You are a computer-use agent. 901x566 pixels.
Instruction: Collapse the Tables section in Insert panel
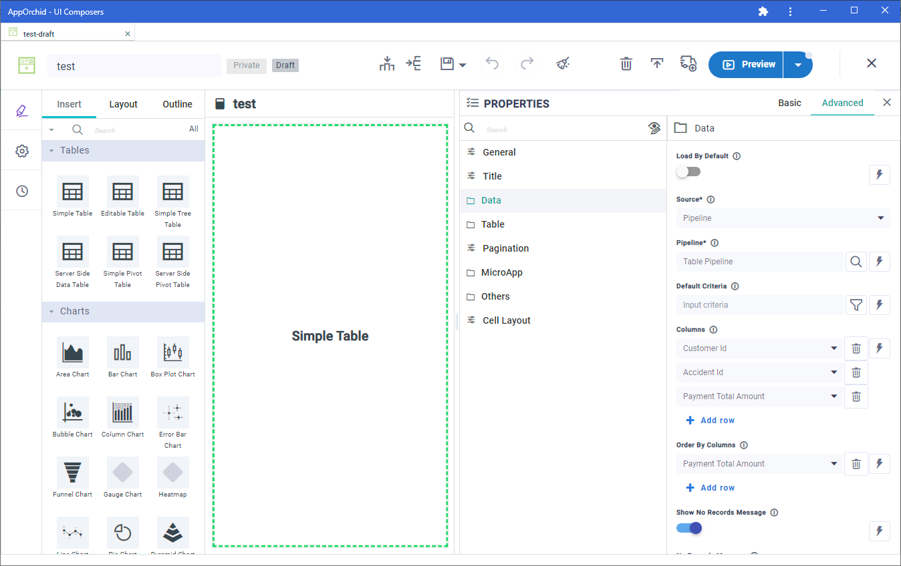point(51,151)
